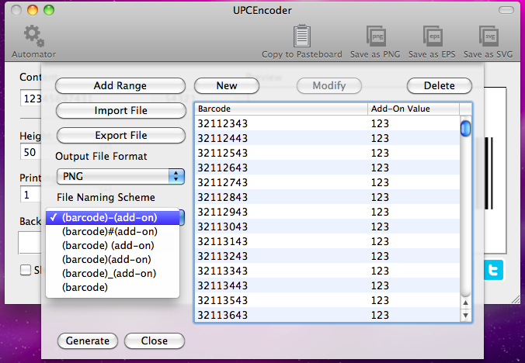Image resolution: width=525 pixels, height=363 pixels.
Task: Click the Content field starting with 123
Action: tap(31, 99)
